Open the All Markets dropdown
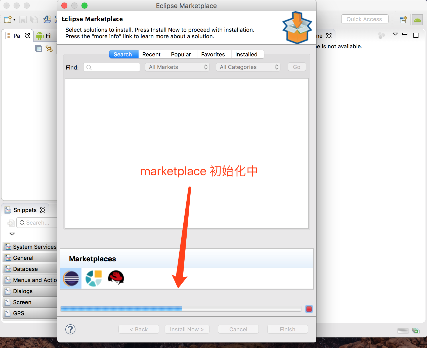427x348 pixels. (177, 67)
